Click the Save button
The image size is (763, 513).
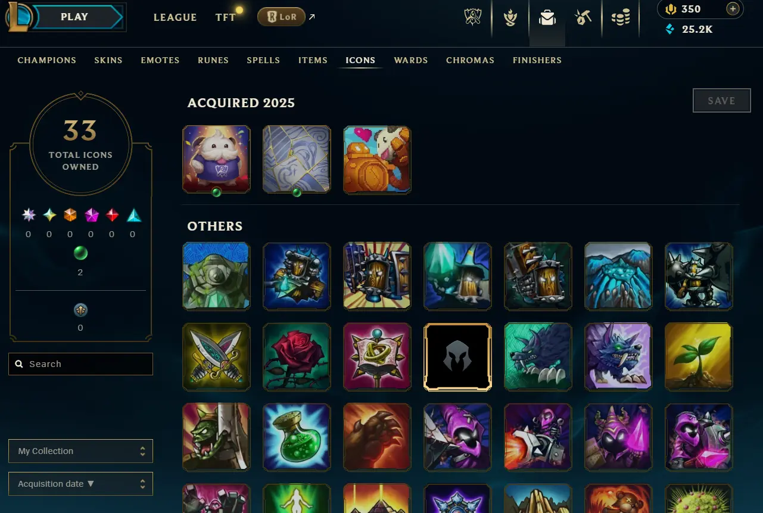[721, 101]
